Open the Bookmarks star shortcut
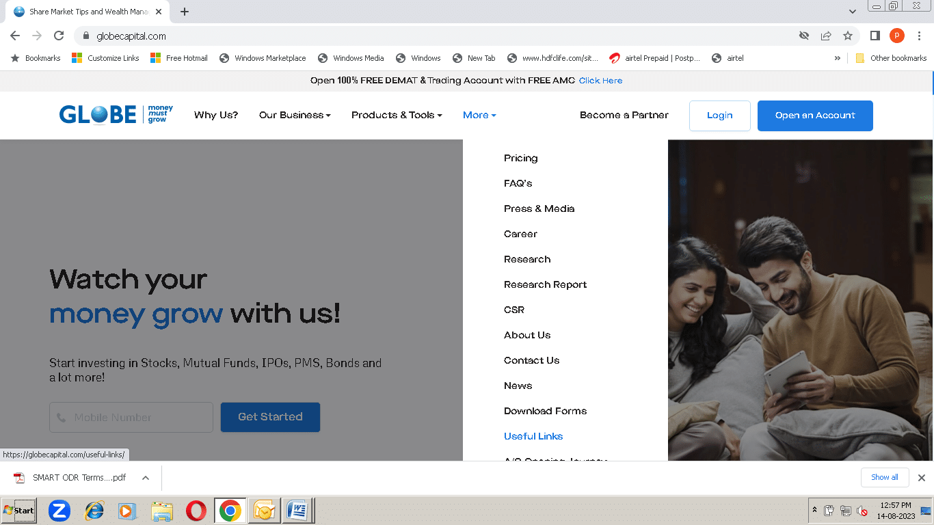Image resolution: width=934 pixels, height=525 pixels. click(36, 58)
